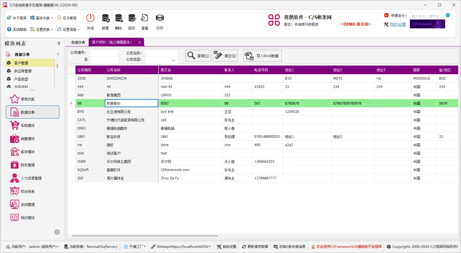461x253 pixels.
Task: Sort by Country (国家) column header
Action: point(424,70)
